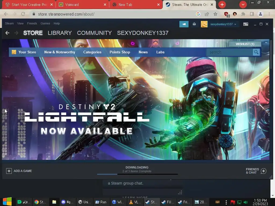The height and width of the screenshot is (206, 275).
Task: Bookmark this page with the star icon
Action: click(215, 14)
